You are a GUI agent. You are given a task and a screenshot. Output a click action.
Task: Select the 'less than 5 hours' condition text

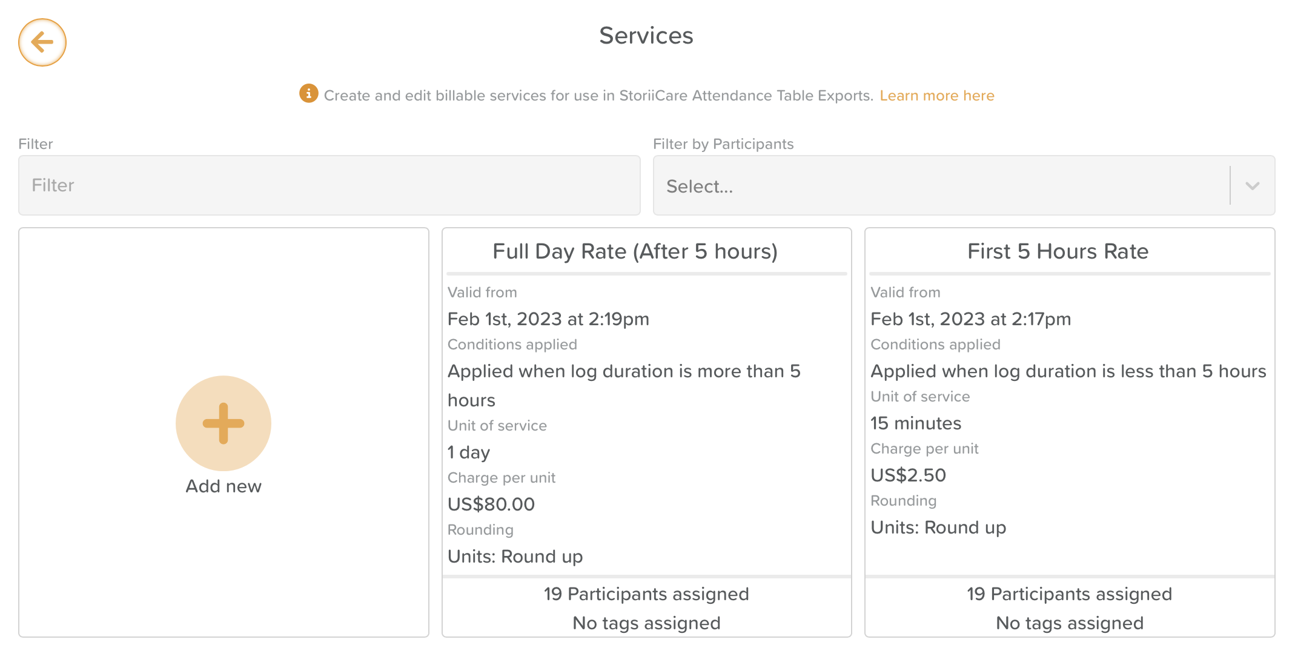(x=1068, y=371)
